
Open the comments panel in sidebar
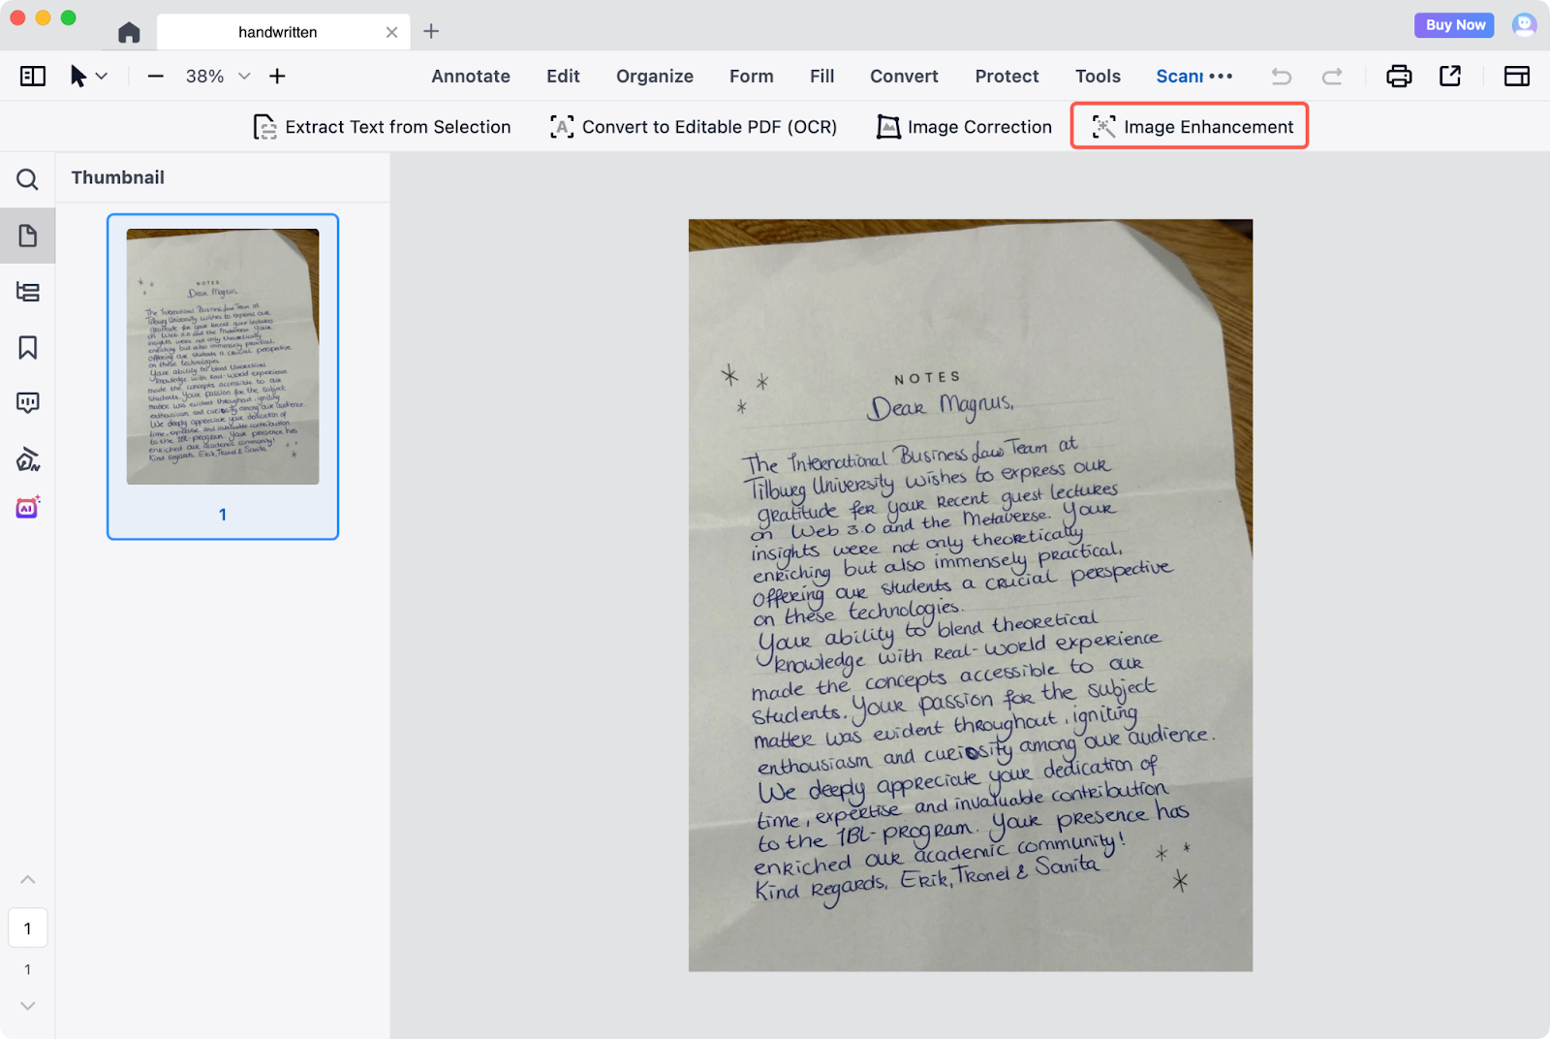(27, 403)
